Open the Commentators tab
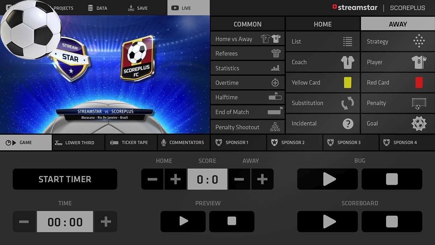 (183, 143)
